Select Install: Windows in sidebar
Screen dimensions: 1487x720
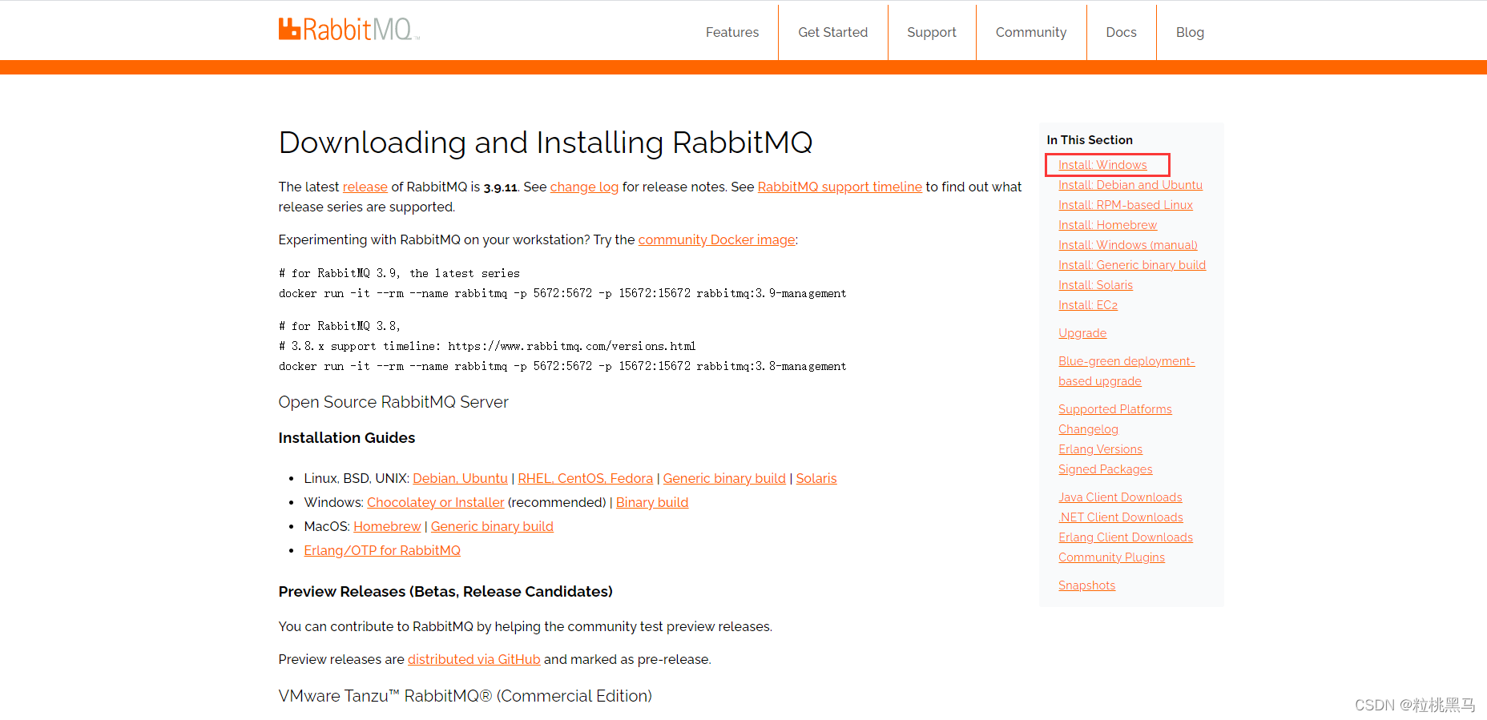pyautogui.click(x=1102, y=165)
